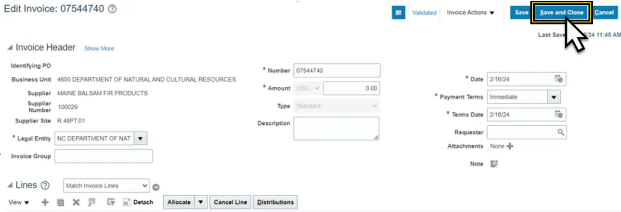Screen dimensions: 621x212
Task: Open the Payment Terms dropdown arrow
Action: coord(554,97)
